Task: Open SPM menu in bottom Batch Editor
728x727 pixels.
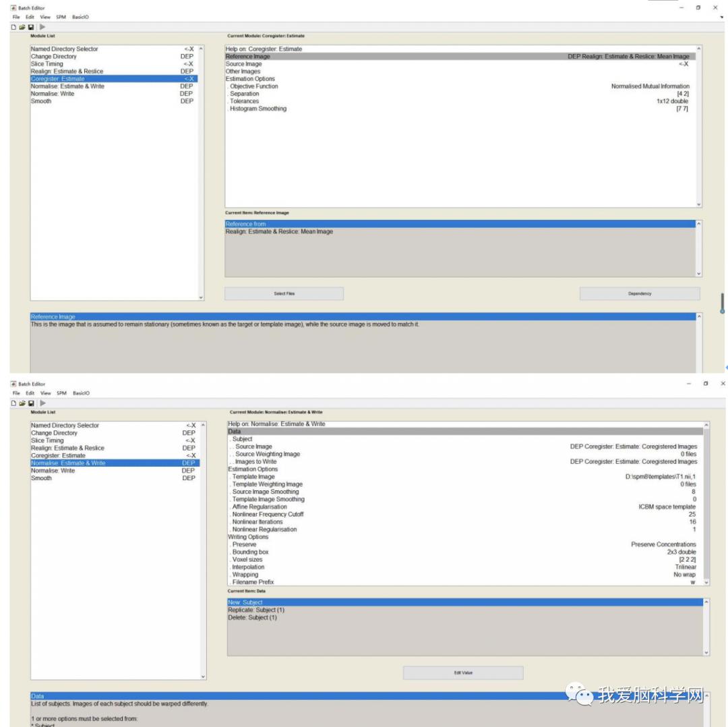Action: tap(61, 393)
